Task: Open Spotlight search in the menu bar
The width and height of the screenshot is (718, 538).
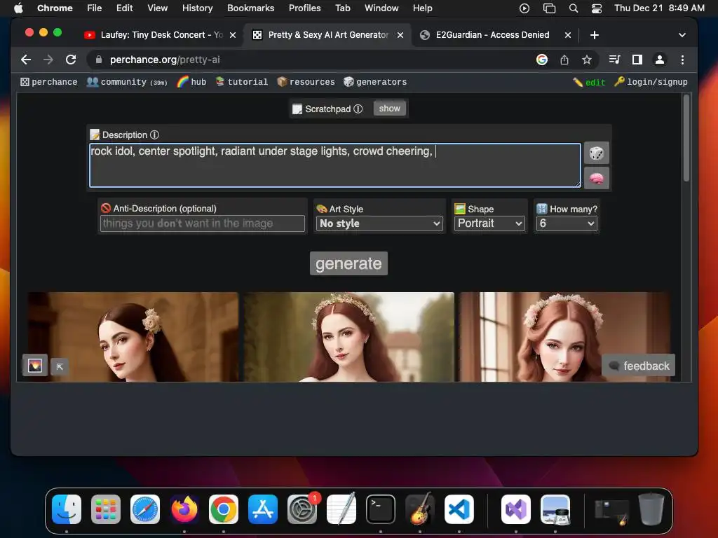Action: pos(574,8)
